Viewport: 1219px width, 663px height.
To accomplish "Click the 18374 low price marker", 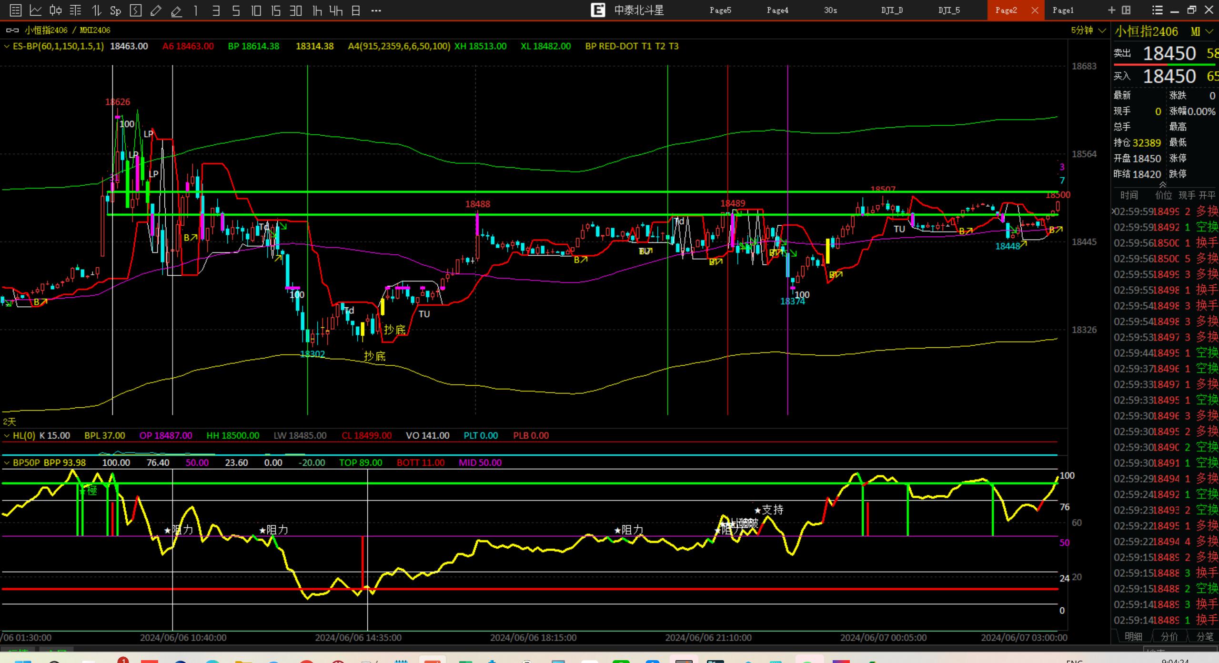I will click(x=792, y=301).
